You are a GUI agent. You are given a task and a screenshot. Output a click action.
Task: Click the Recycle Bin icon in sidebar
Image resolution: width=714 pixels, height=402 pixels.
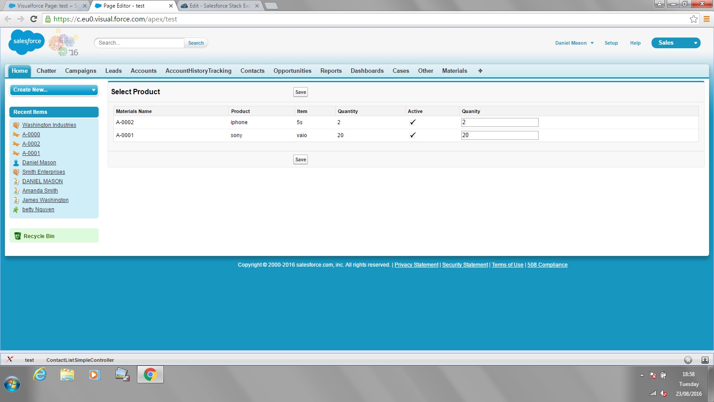[17, 236]
